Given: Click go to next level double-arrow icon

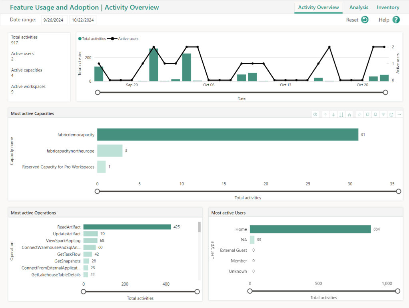Looking at the screenshot, I should point(341,115).
